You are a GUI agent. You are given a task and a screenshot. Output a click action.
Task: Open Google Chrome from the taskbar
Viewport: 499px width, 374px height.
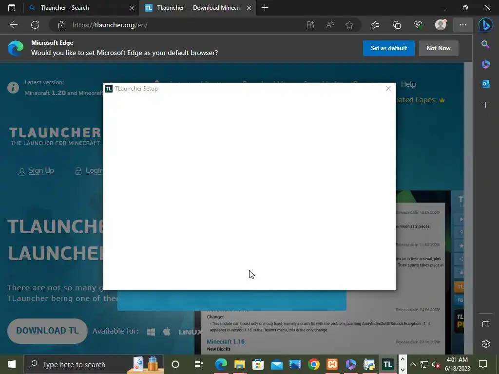coord(314,364)
